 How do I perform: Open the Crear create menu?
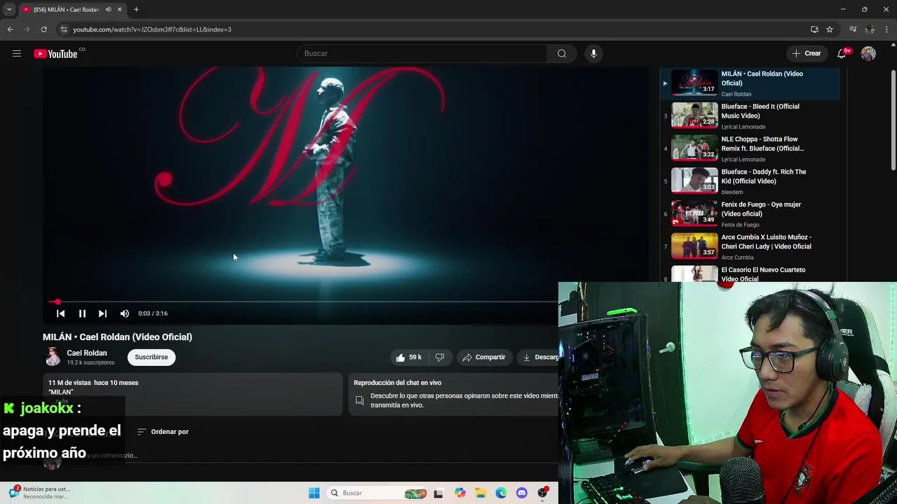(807, 53)
